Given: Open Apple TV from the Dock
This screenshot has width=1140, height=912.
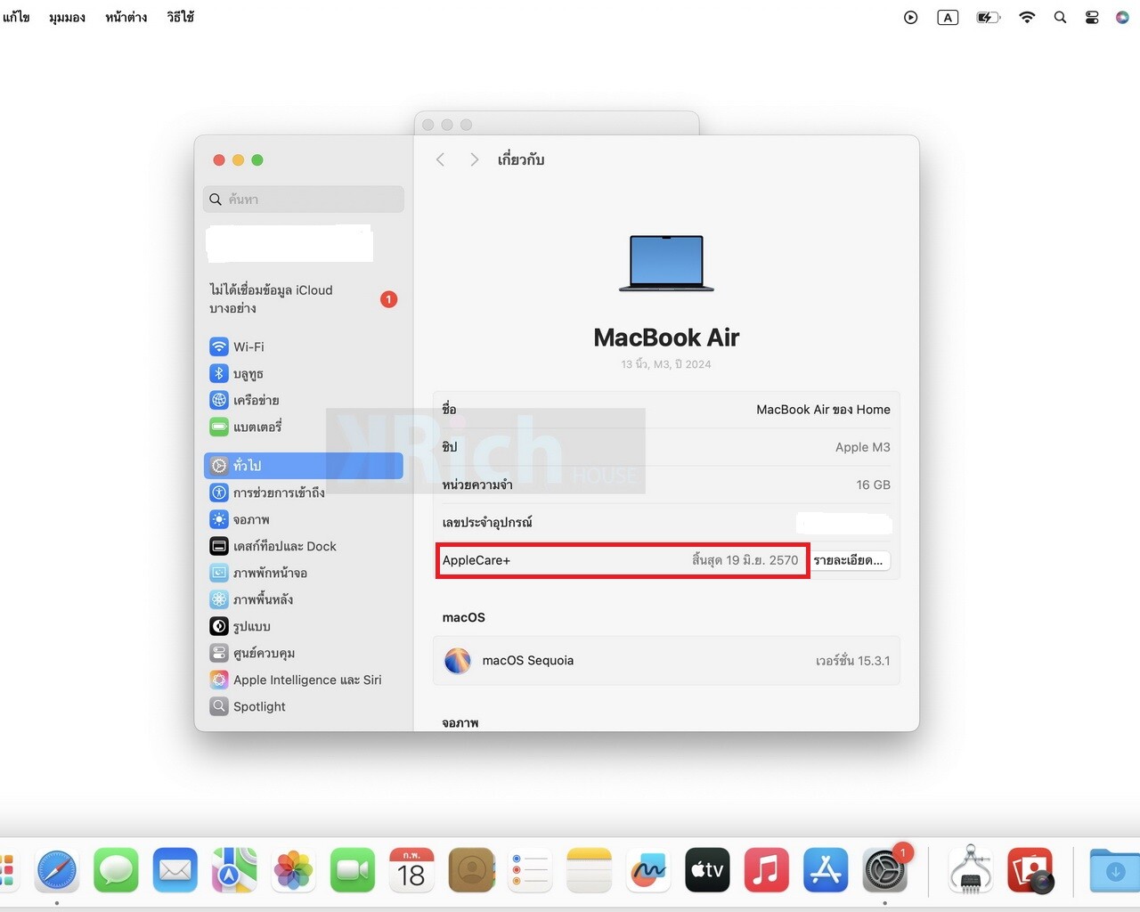Looking at the screenshot, I should 707,870.
